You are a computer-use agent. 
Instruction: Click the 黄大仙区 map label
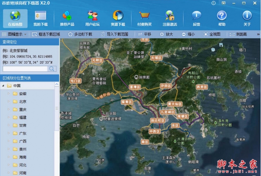click(x=175, y=104)
